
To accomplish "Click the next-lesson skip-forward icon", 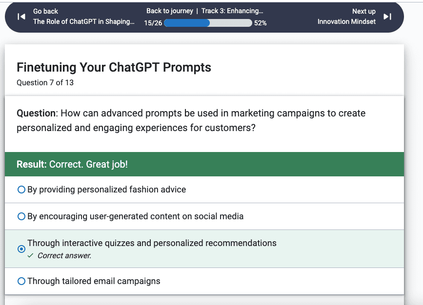I will tap(387, 17).
